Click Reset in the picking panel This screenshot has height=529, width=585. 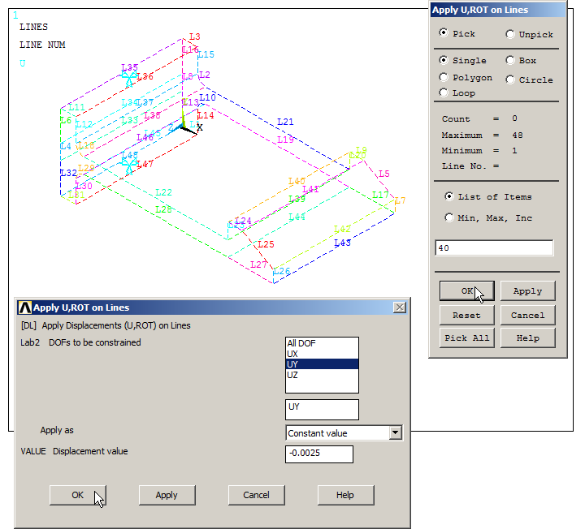[466, 315]
